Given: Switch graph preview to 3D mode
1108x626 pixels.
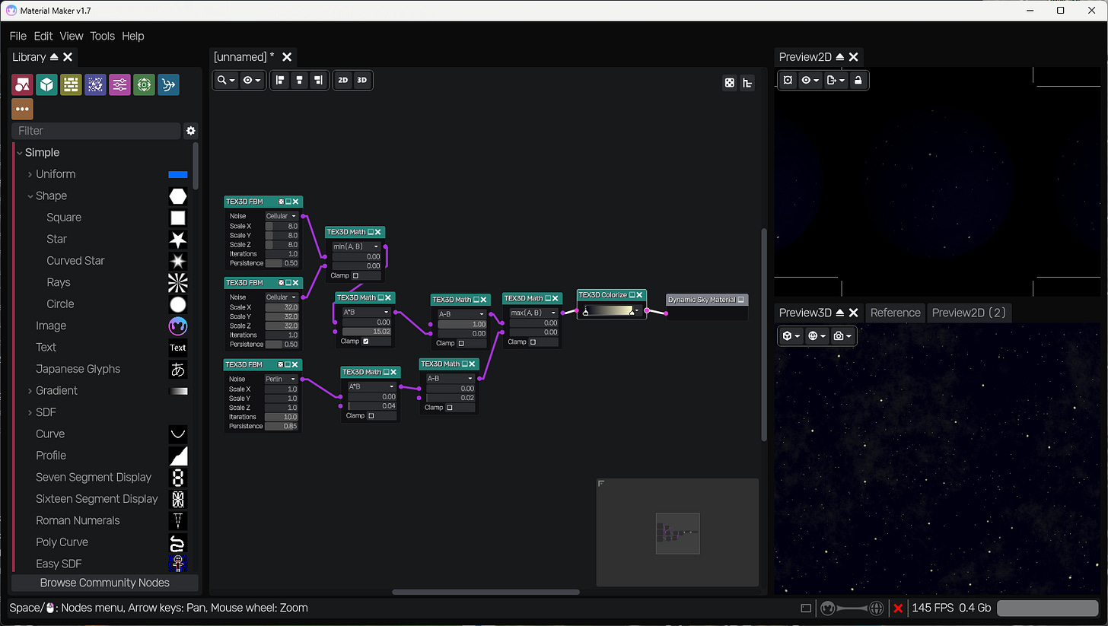Looking at the screenshot, I should pyautogui.click(x=362, y=80).
